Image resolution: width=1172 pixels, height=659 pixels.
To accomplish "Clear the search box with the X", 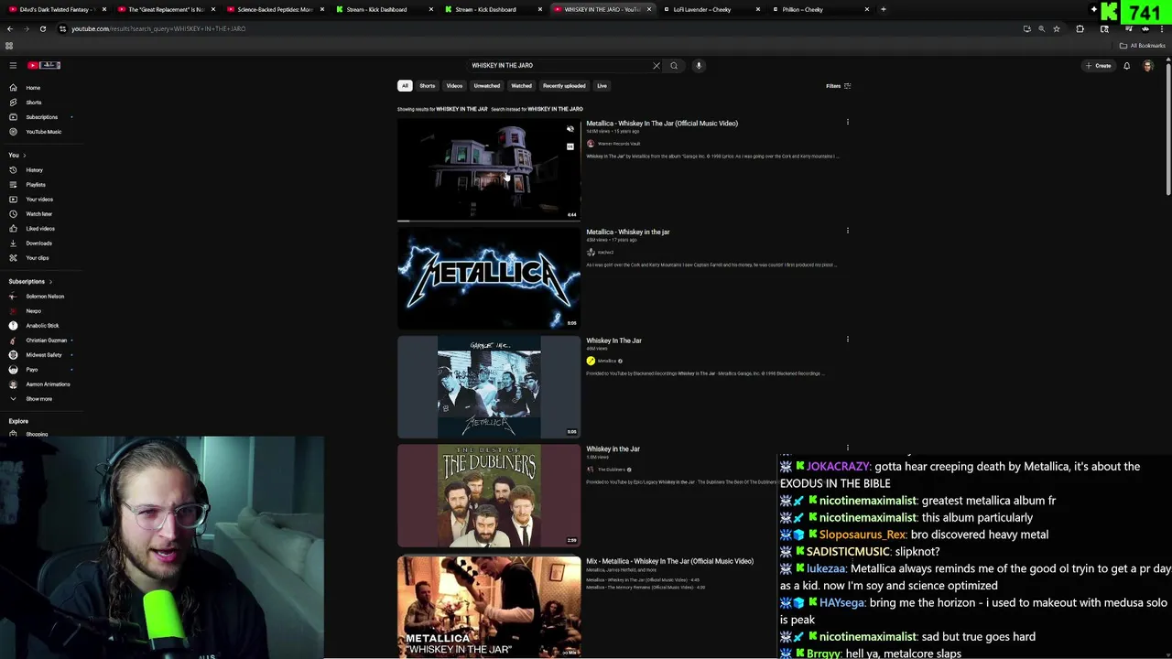I will [x=656, y=66].
